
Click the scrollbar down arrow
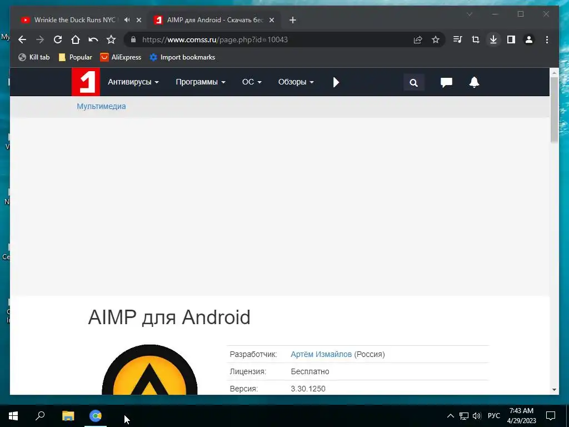tap(554, 390)
